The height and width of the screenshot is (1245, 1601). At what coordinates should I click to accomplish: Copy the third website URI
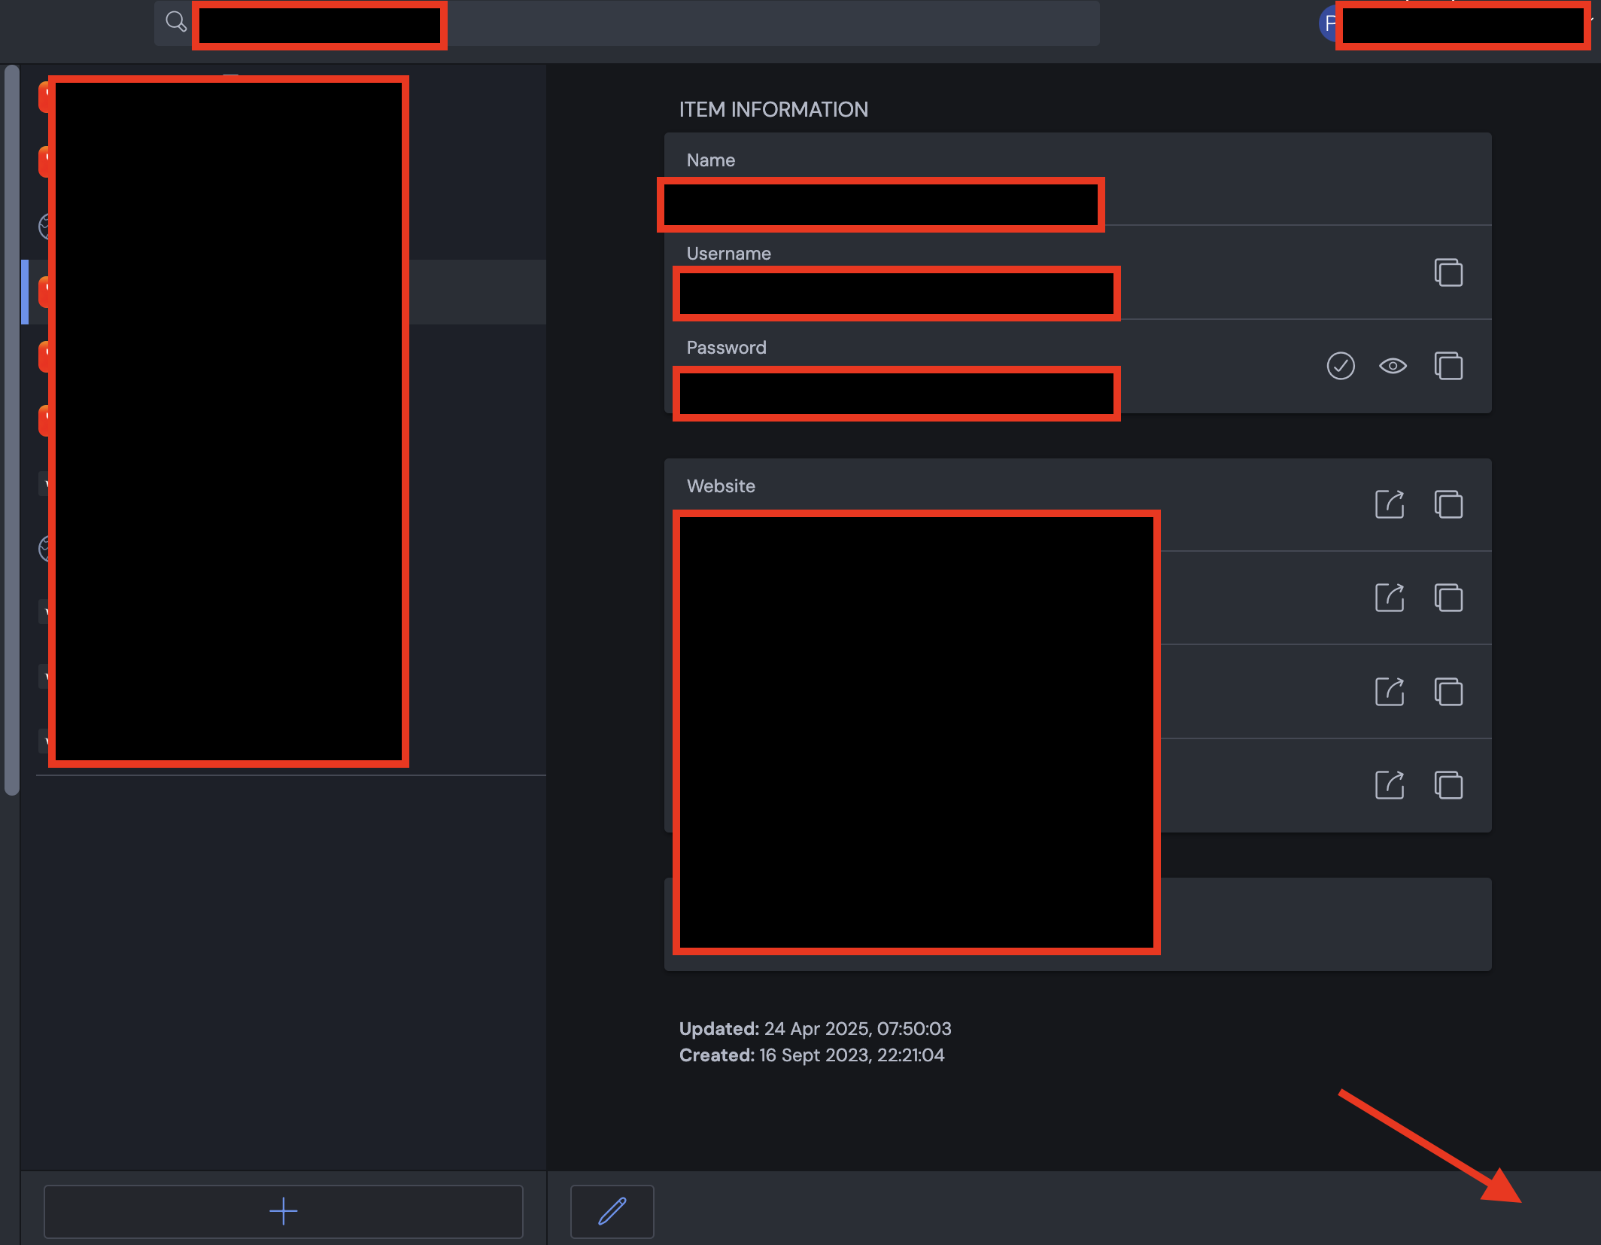pyautogui.click(x=1448, y=692)
